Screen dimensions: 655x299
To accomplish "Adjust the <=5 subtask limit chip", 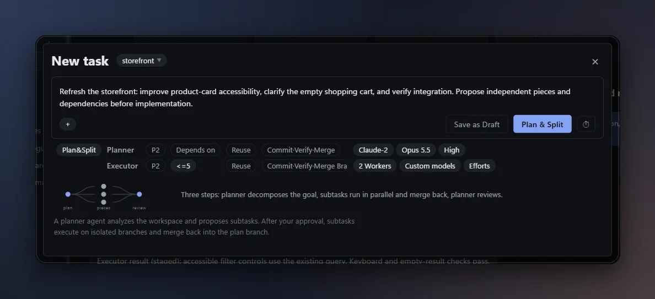I will 183,166.
